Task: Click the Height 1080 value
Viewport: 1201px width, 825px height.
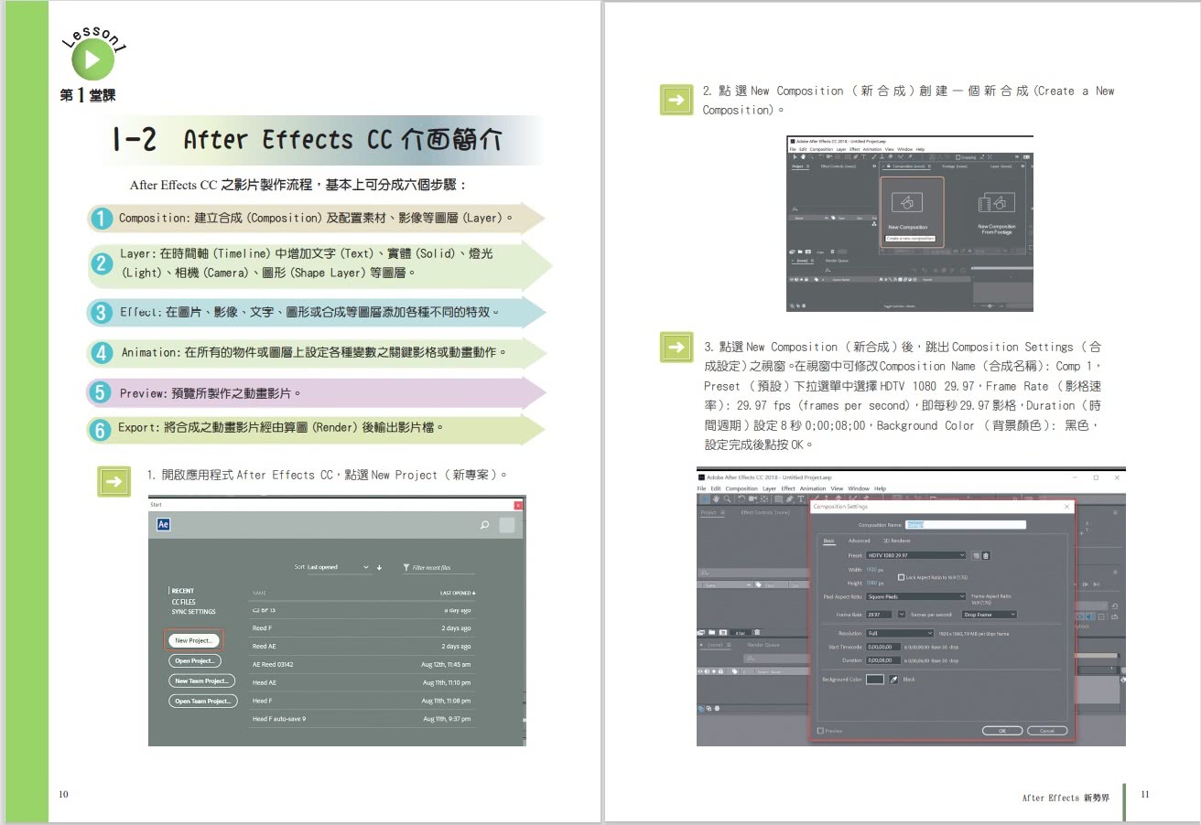Action: coord(872,583)
